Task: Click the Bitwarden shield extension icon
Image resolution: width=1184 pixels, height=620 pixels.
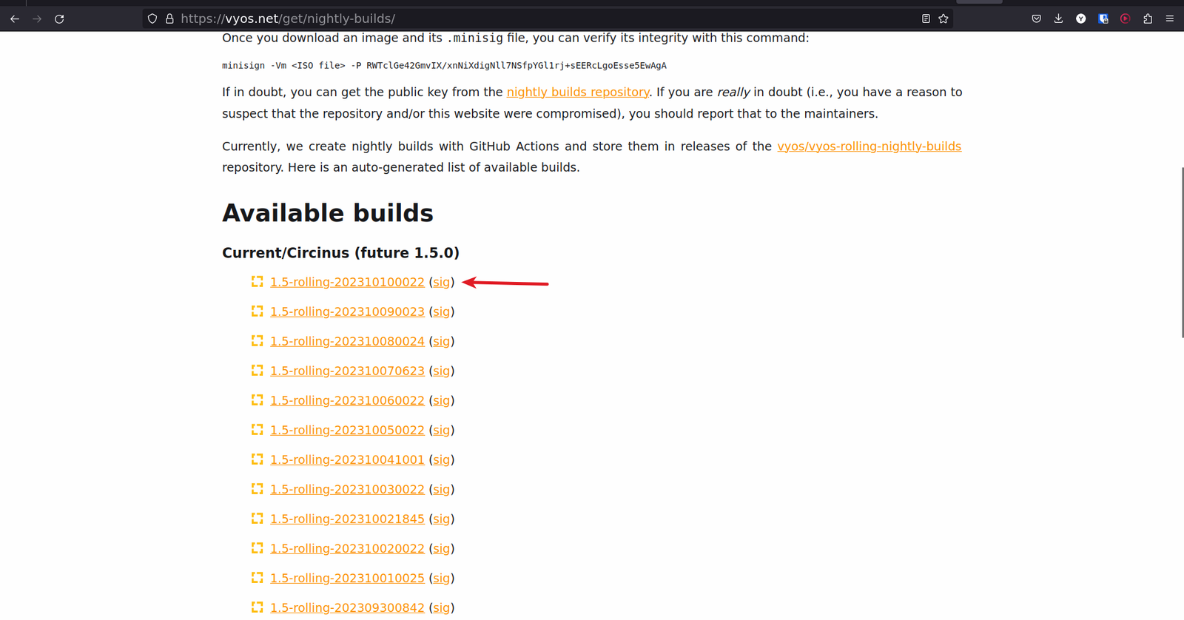Action: pos(1103,18)
